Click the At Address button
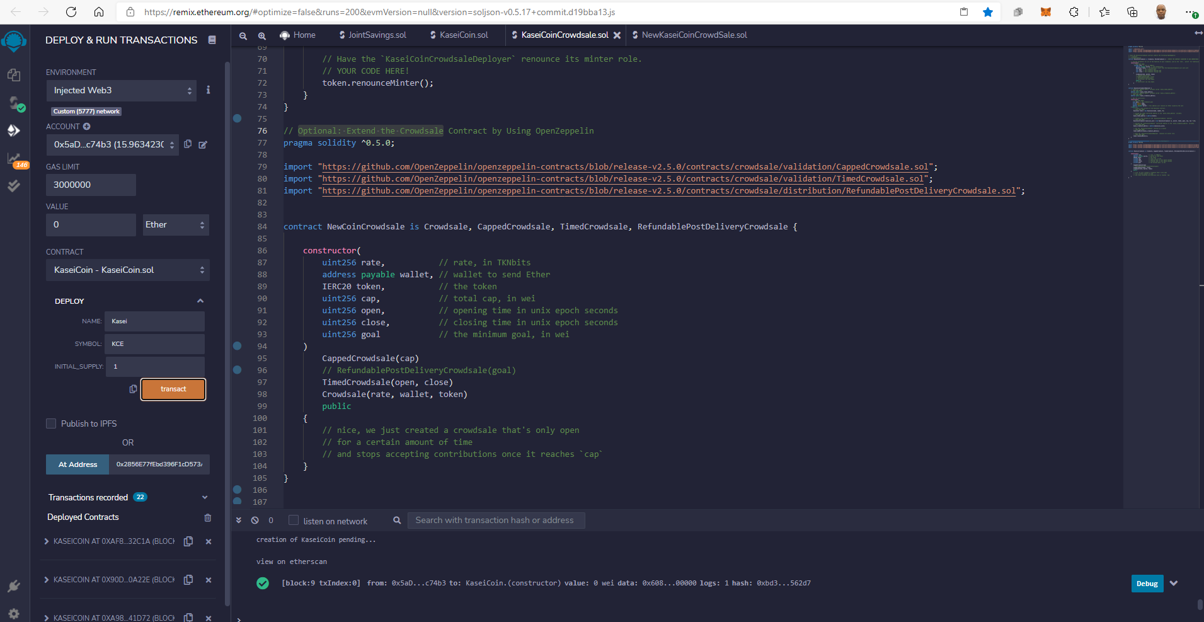1204x622 pixels. [77, 464]
